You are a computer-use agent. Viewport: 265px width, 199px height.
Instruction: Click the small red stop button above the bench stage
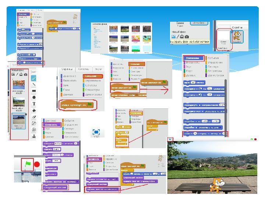255,139
